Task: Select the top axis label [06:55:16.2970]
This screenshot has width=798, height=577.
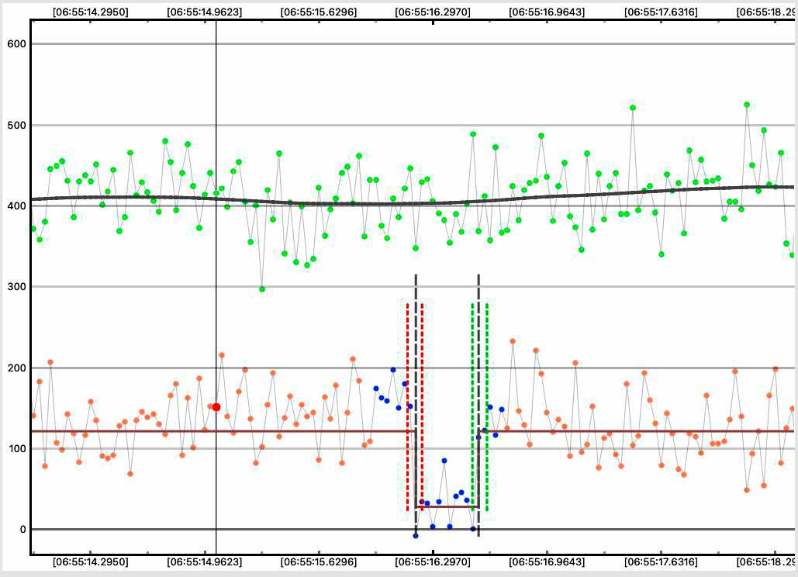Action: [x=433, y=12]
